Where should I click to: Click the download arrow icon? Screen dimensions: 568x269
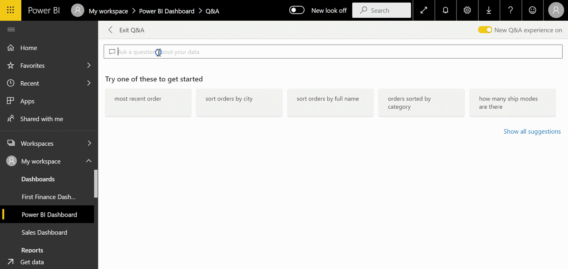click(489, 10)
